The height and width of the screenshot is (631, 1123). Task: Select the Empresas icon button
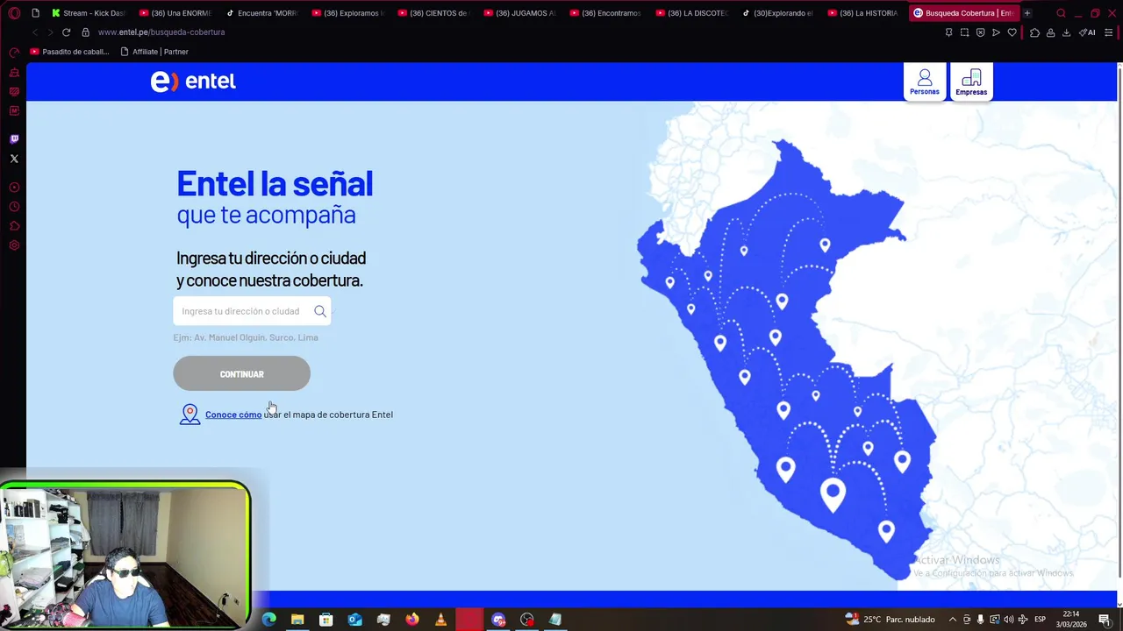(971, 82)
